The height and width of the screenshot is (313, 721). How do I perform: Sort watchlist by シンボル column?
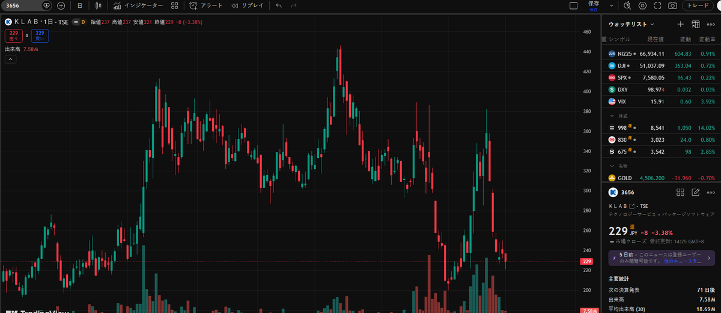point(619,39)
